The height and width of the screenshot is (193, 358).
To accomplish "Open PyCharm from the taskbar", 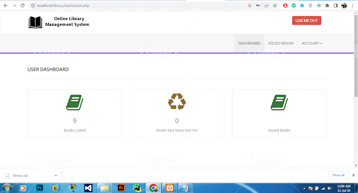I will coord(137,188).
